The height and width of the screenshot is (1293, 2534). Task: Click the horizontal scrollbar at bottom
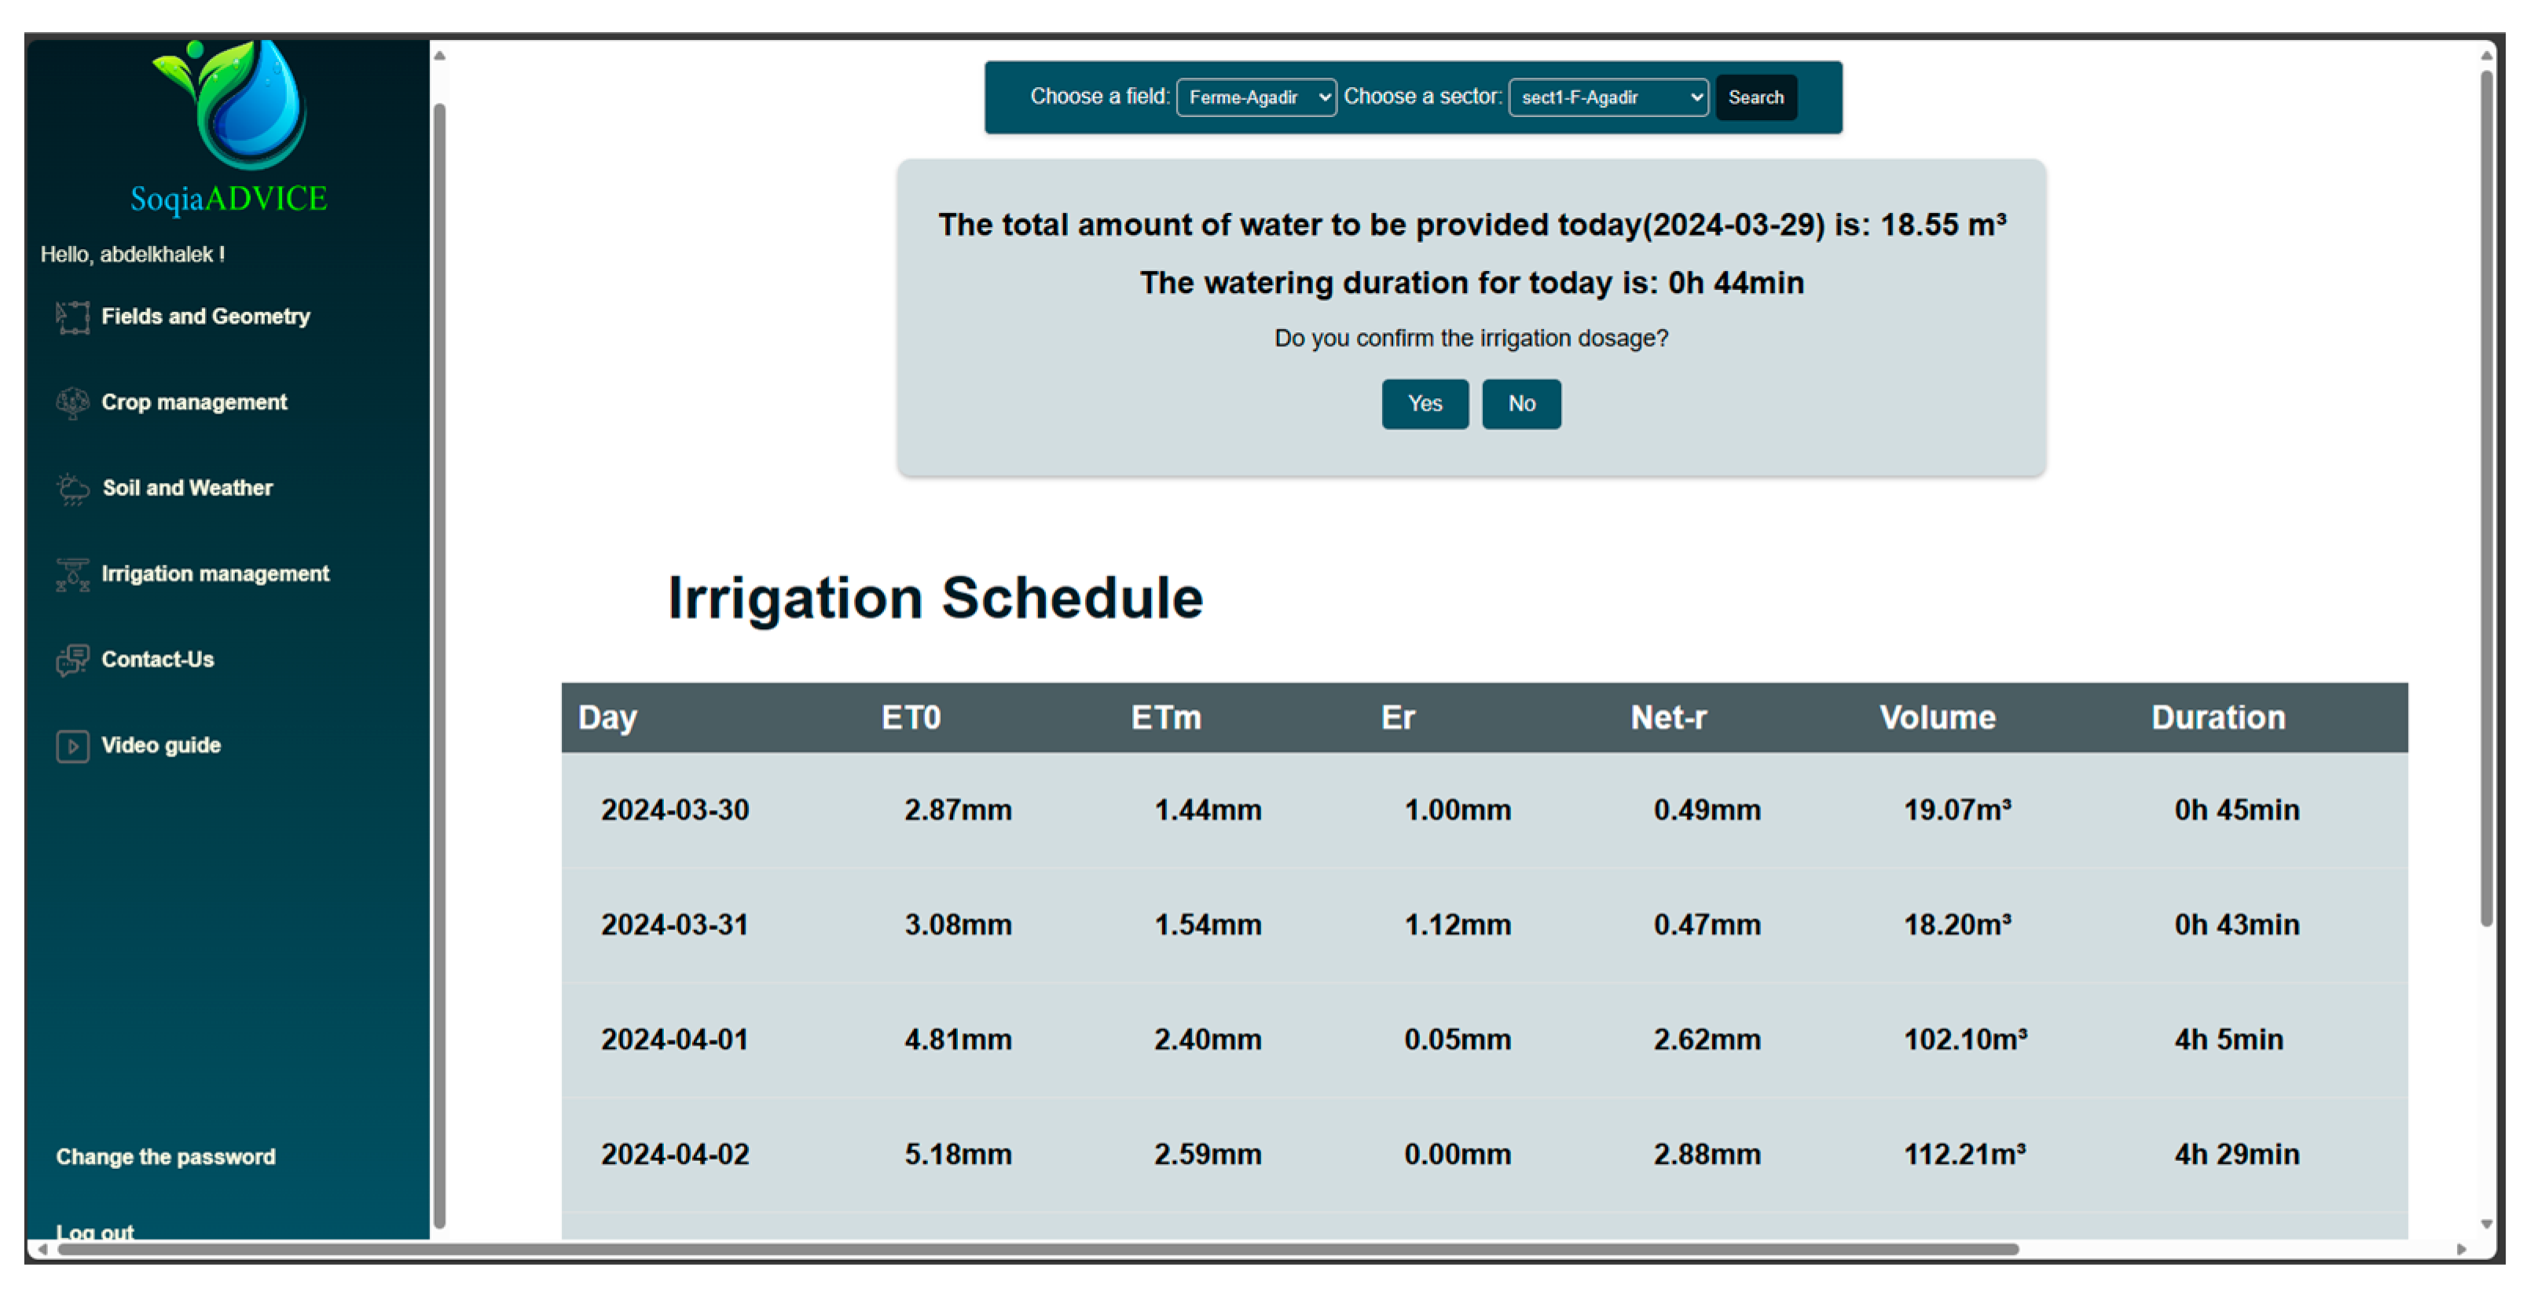(1033, 1249)
